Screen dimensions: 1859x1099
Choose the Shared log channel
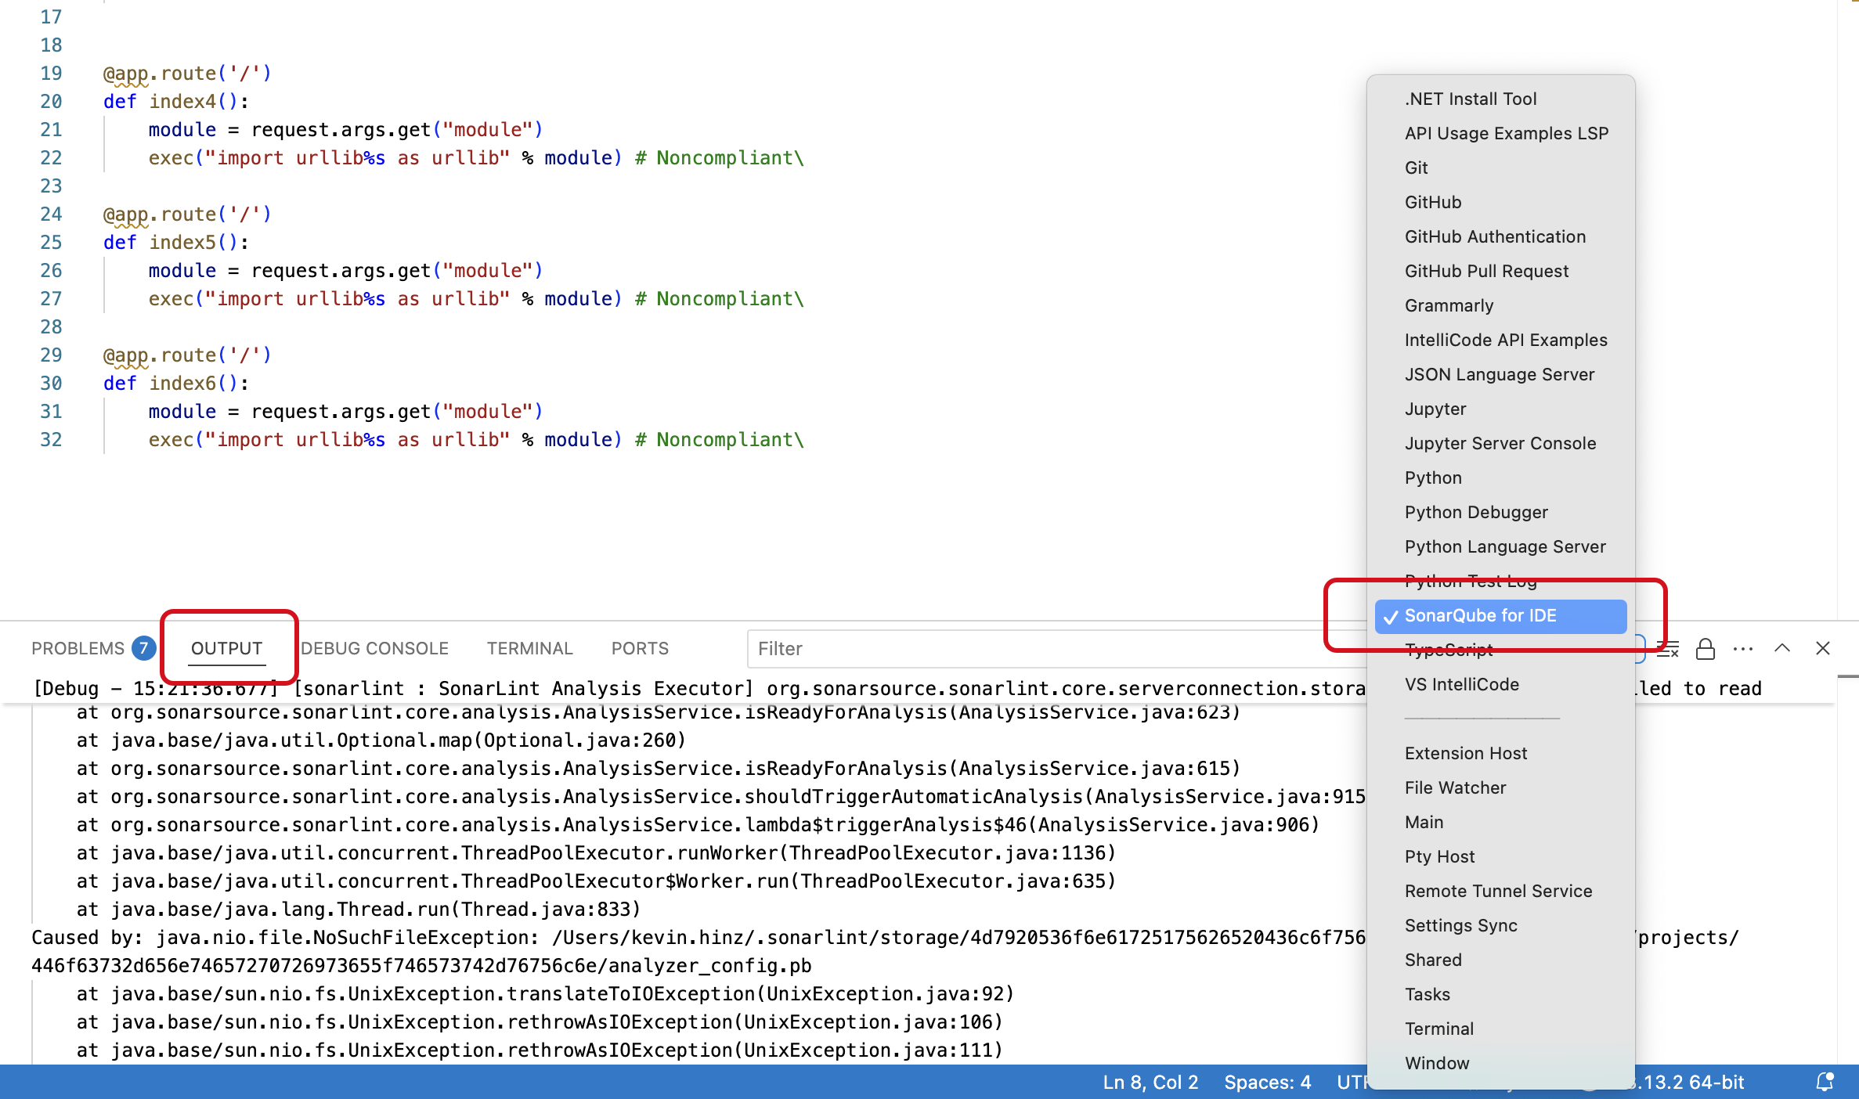(1500, 960)
